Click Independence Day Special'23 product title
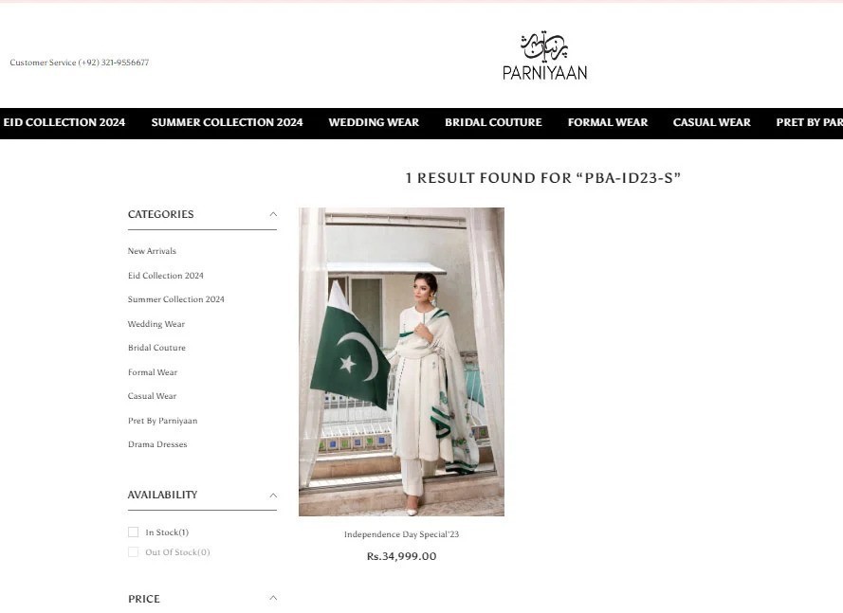This screenshot has width=843, height=613. (402, 534)
